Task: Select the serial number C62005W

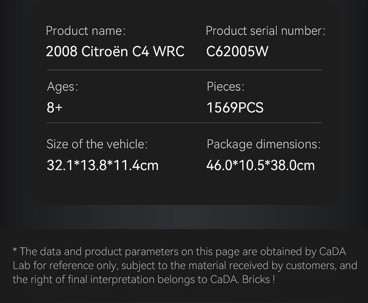Action: pyautogui.click(x=237, y=51)
